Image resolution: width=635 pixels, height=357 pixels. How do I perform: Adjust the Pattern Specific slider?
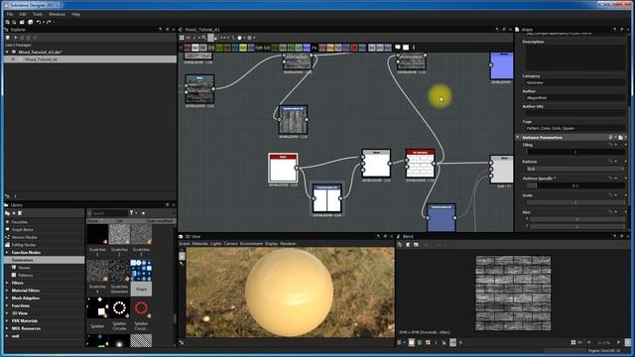click(x=575, y=185)
